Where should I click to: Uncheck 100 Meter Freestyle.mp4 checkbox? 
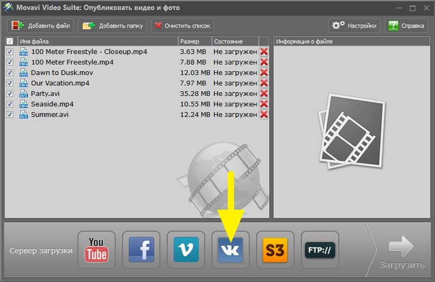pos(10,62)
